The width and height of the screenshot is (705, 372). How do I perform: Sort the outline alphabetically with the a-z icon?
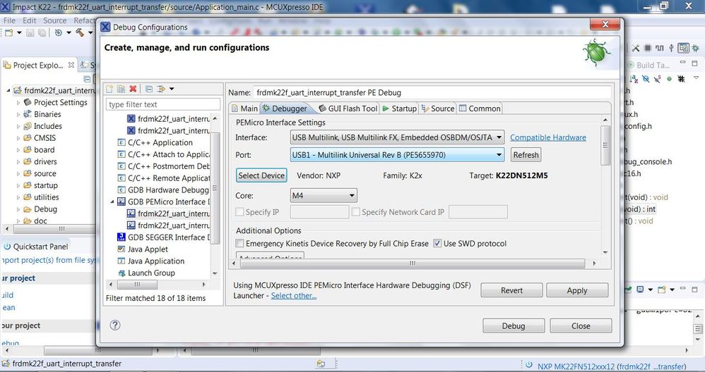click(x=634, y=79)
